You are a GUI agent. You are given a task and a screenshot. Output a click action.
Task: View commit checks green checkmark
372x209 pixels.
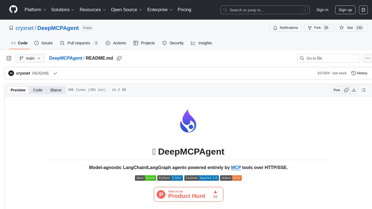click(55, 73)
